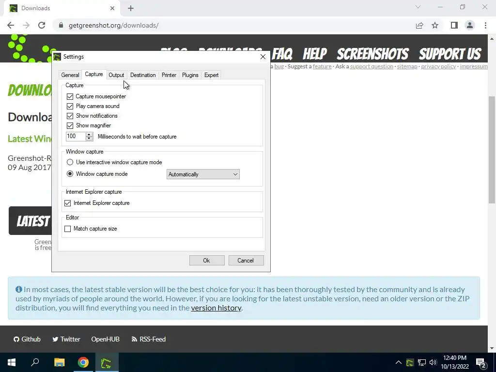Screen dimensions: 496x372
Task: Open the RSS-Feed footer link
Action: click(x=148, y=339)
